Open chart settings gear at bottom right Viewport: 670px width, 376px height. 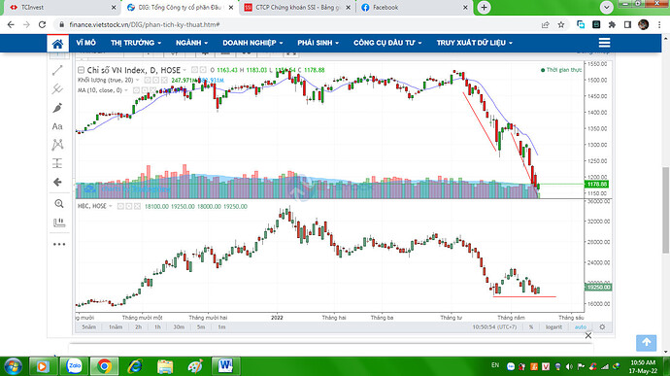602,326
